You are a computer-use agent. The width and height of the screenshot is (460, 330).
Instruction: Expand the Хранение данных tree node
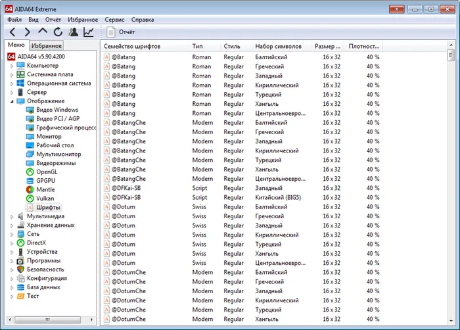coord(12,225)
